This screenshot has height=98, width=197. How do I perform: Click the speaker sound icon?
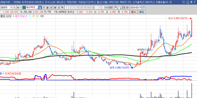[x=18, y=8]
